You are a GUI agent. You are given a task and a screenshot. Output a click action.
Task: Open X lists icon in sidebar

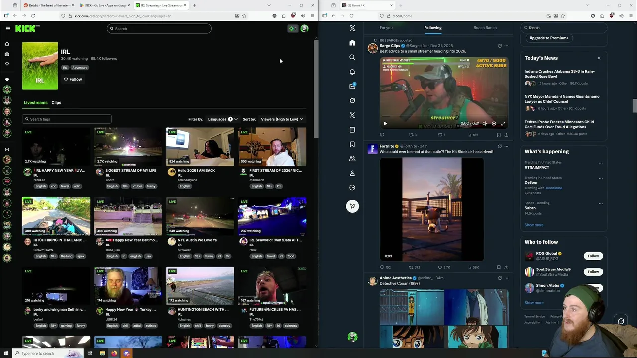click(x=352, y=130)
